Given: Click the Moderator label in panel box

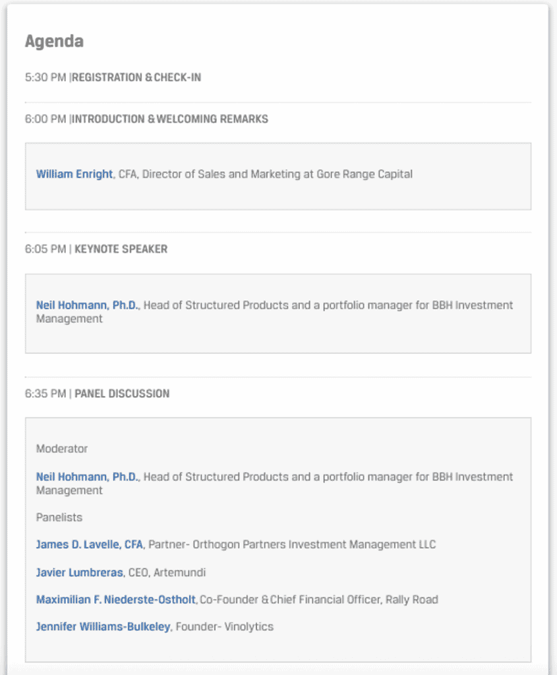Looking at the screenshot, I should click(x=62, y=449).
